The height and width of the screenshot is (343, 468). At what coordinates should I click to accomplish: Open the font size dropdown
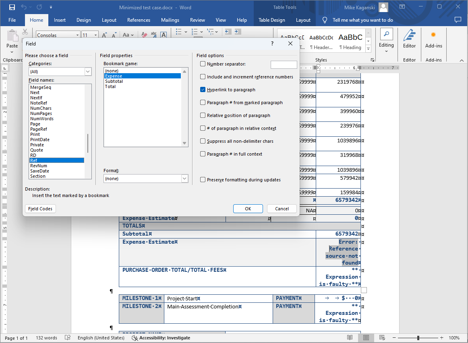95,35
